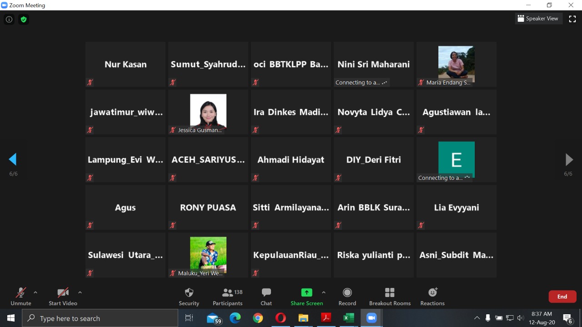The width and height of the screenshot is (582, 327).
Task: Select RONY PUASA tile
Action: pos(208,208)
